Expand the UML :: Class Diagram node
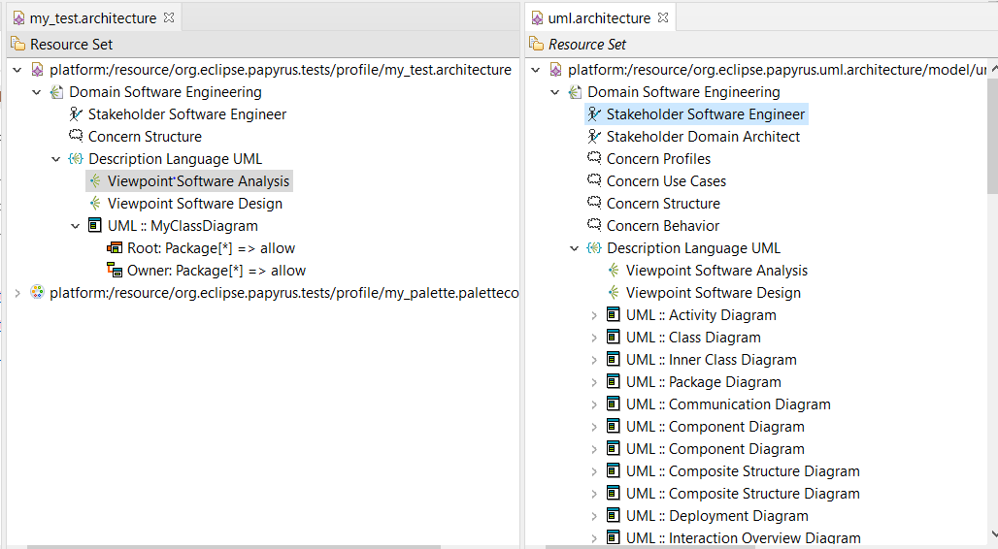 [x=594, y=338]
